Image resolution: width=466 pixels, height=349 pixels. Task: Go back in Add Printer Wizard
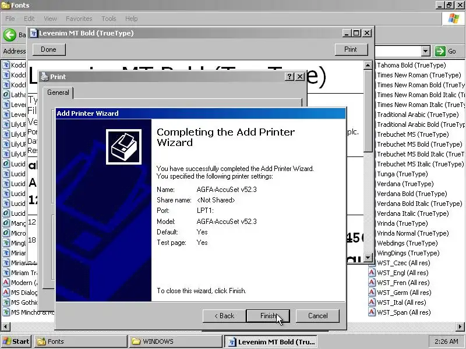pos(224,316)
